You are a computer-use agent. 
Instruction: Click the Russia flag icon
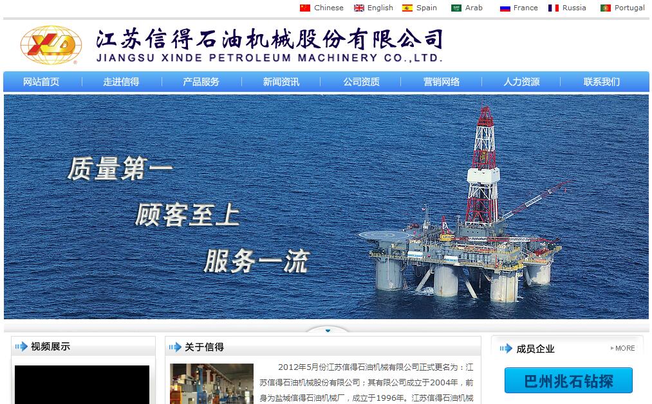click(x=554, y=8)
